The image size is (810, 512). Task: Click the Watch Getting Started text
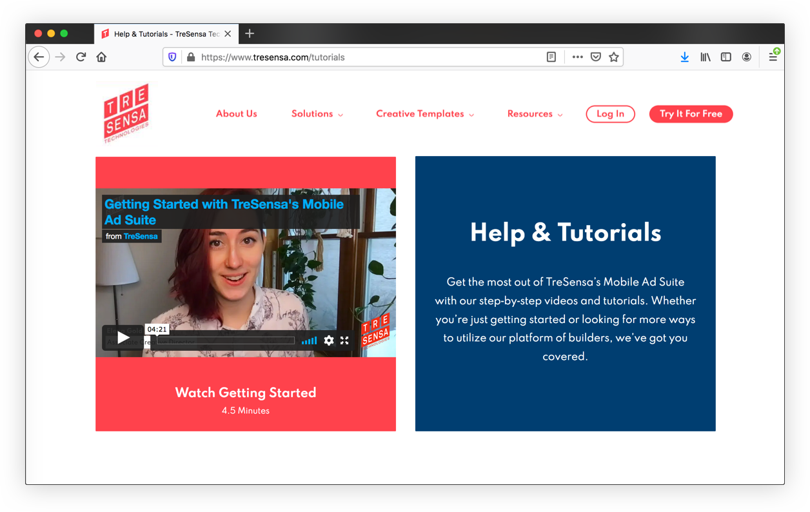click(246, 392)
